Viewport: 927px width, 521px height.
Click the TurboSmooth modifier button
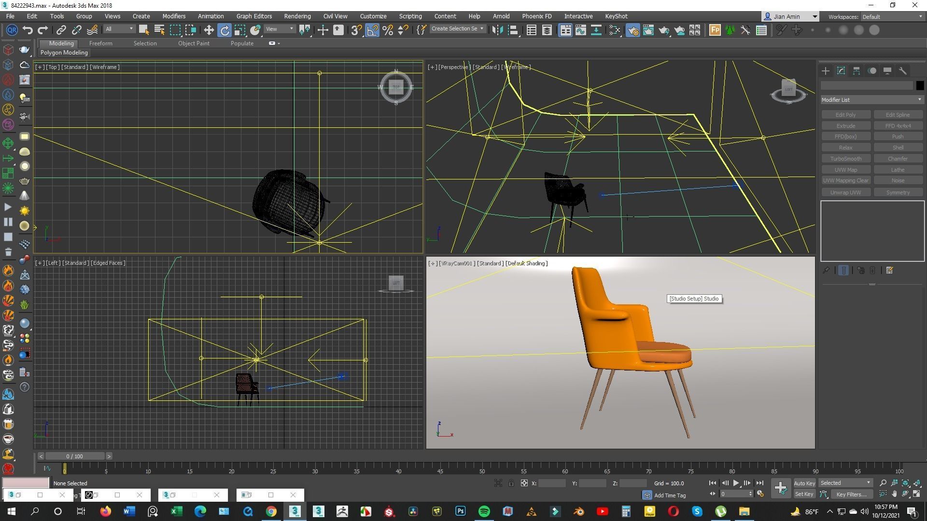tap(845, 159)
